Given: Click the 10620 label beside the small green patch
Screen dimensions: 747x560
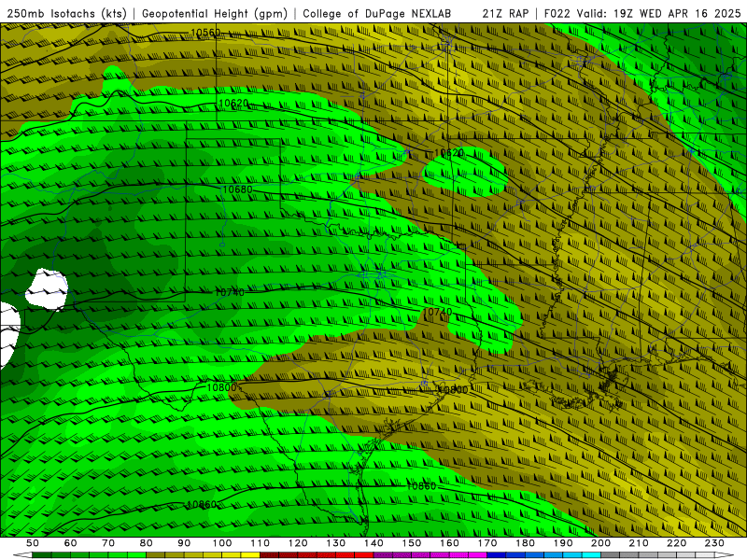Looking at the screenshot, I should [449, 153].
